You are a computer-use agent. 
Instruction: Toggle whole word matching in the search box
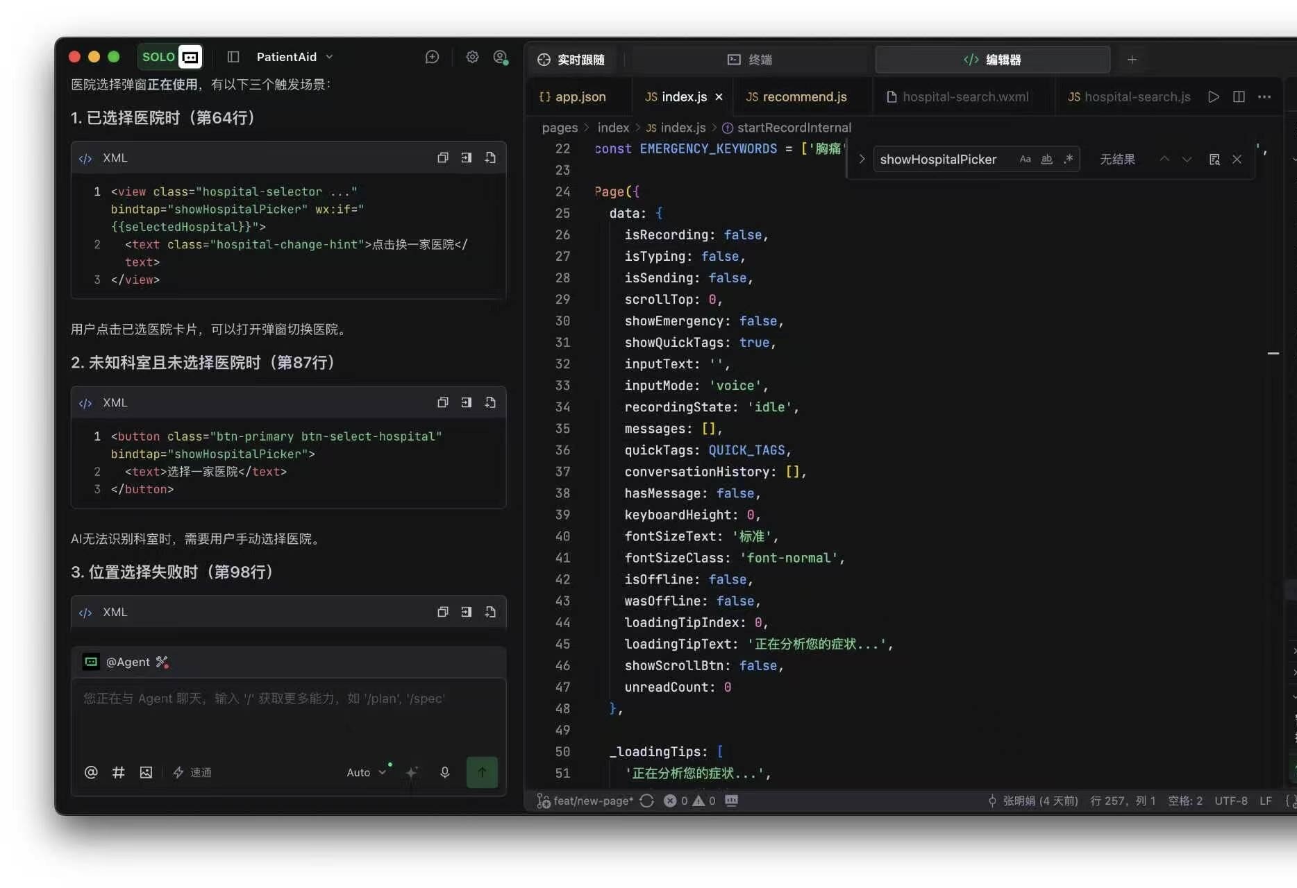point(1046,159)
